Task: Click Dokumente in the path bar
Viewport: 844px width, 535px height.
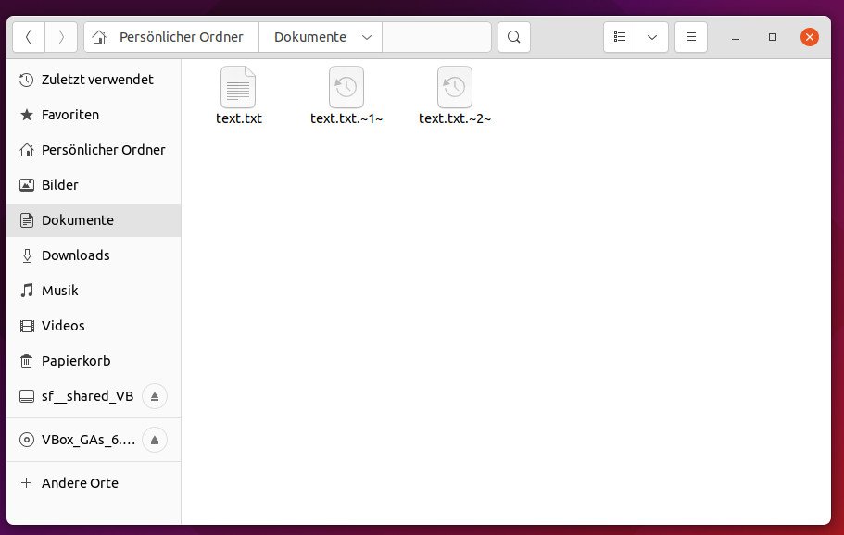Action: (309, 37)
